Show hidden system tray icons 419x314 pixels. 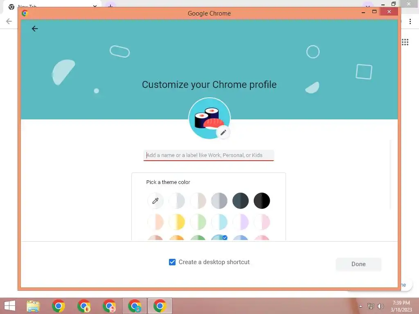(x=360, y=306)
